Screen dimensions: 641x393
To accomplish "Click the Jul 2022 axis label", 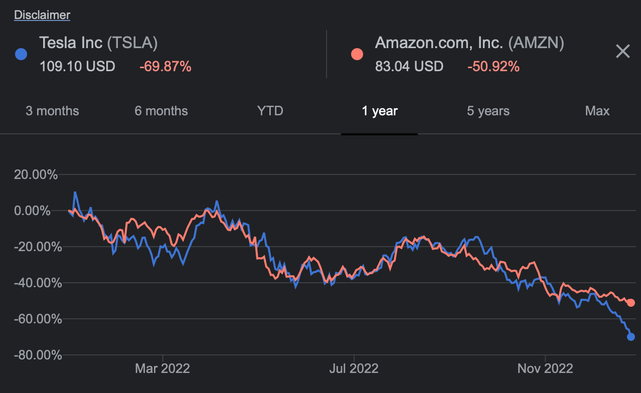I will click(x=354, y=368).
